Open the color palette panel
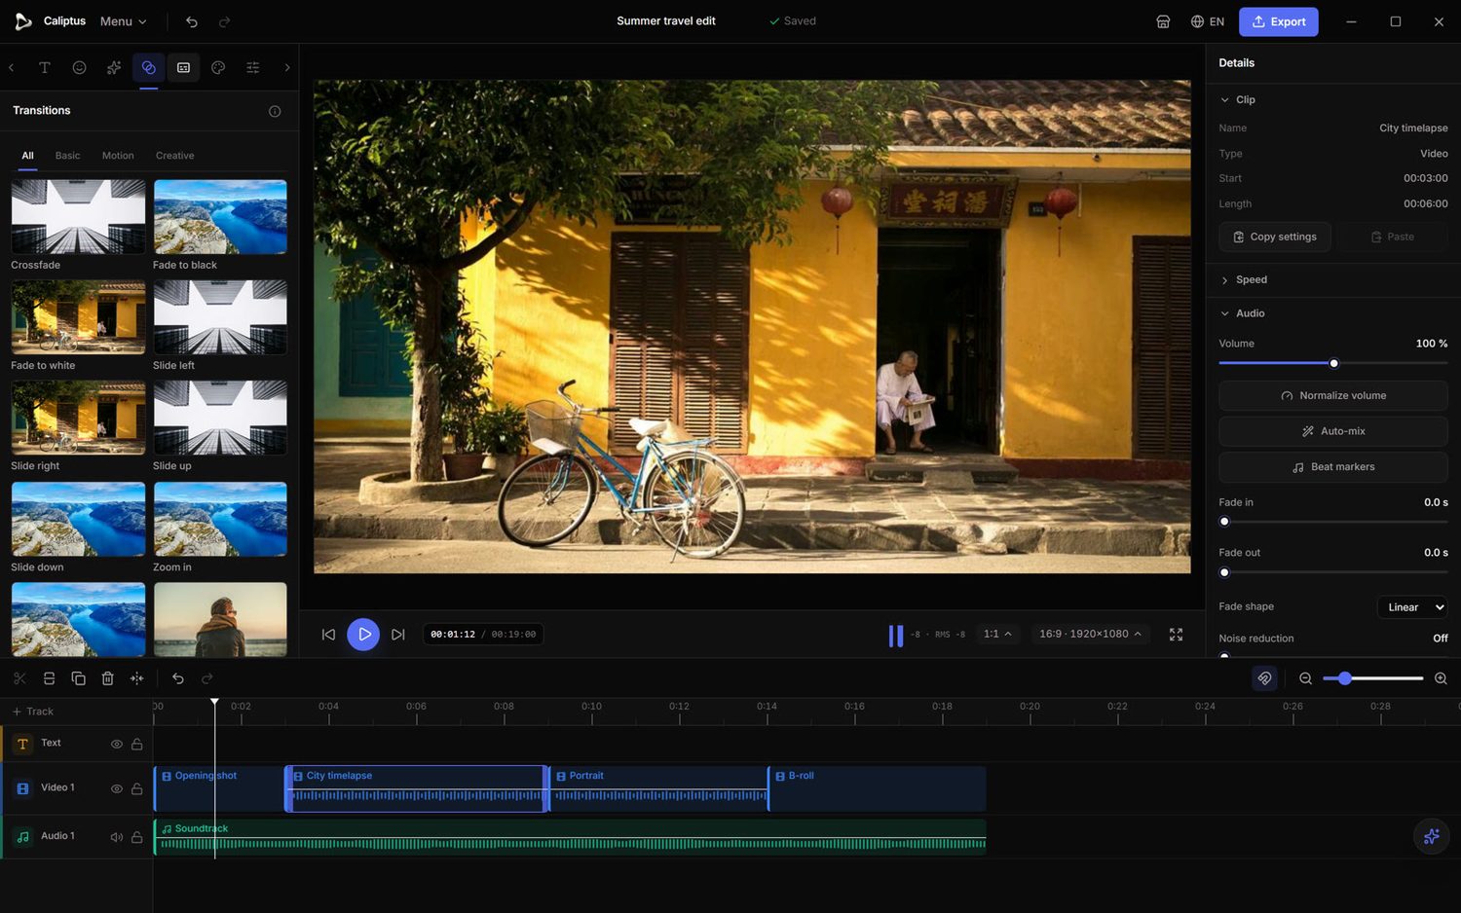 pyautogui.click(x=218, y=67)
